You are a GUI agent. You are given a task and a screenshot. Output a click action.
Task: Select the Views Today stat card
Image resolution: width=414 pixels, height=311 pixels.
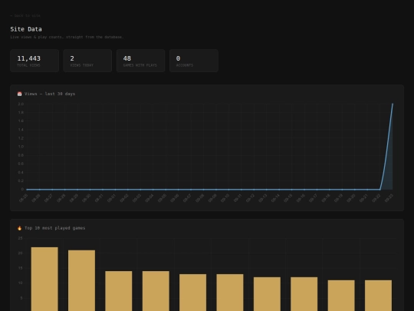click(x=87, y=61)
